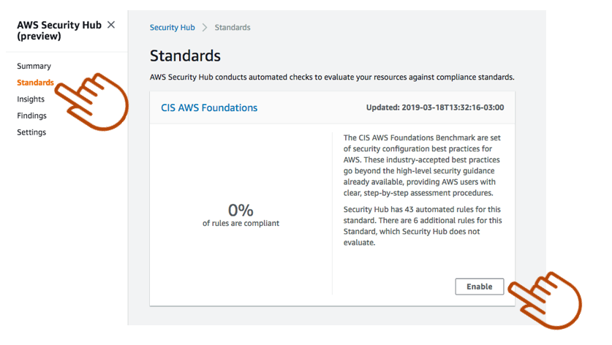The width and height of the screenshot is (612, 345).
Task: Click the AWS Security Hub (preview) title
Action: [58, 31]
